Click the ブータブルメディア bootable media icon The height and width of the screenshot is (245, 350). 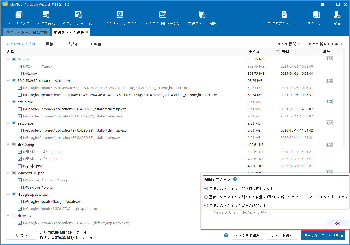pos(284,16)
